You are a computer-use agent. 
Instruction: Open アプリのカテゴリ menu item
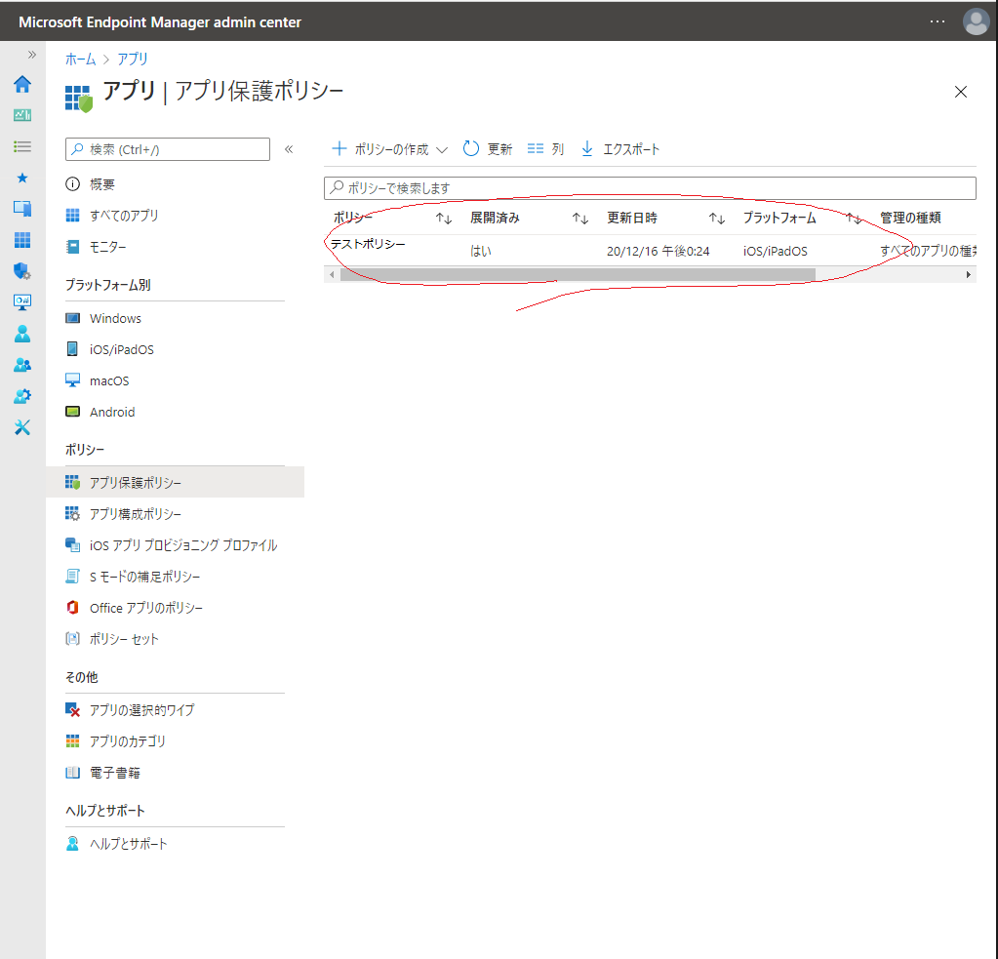(x=115, y=740)
